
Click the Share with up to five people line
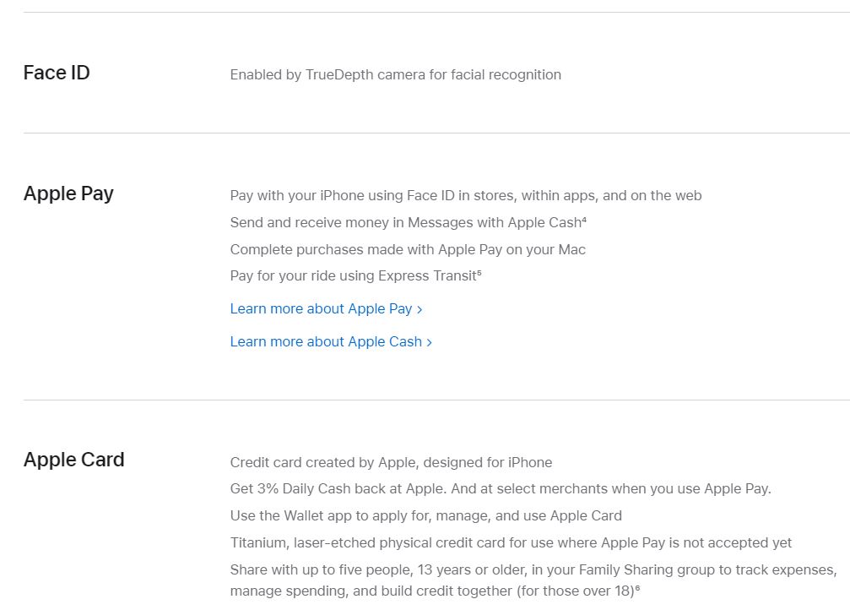[534, 580]
